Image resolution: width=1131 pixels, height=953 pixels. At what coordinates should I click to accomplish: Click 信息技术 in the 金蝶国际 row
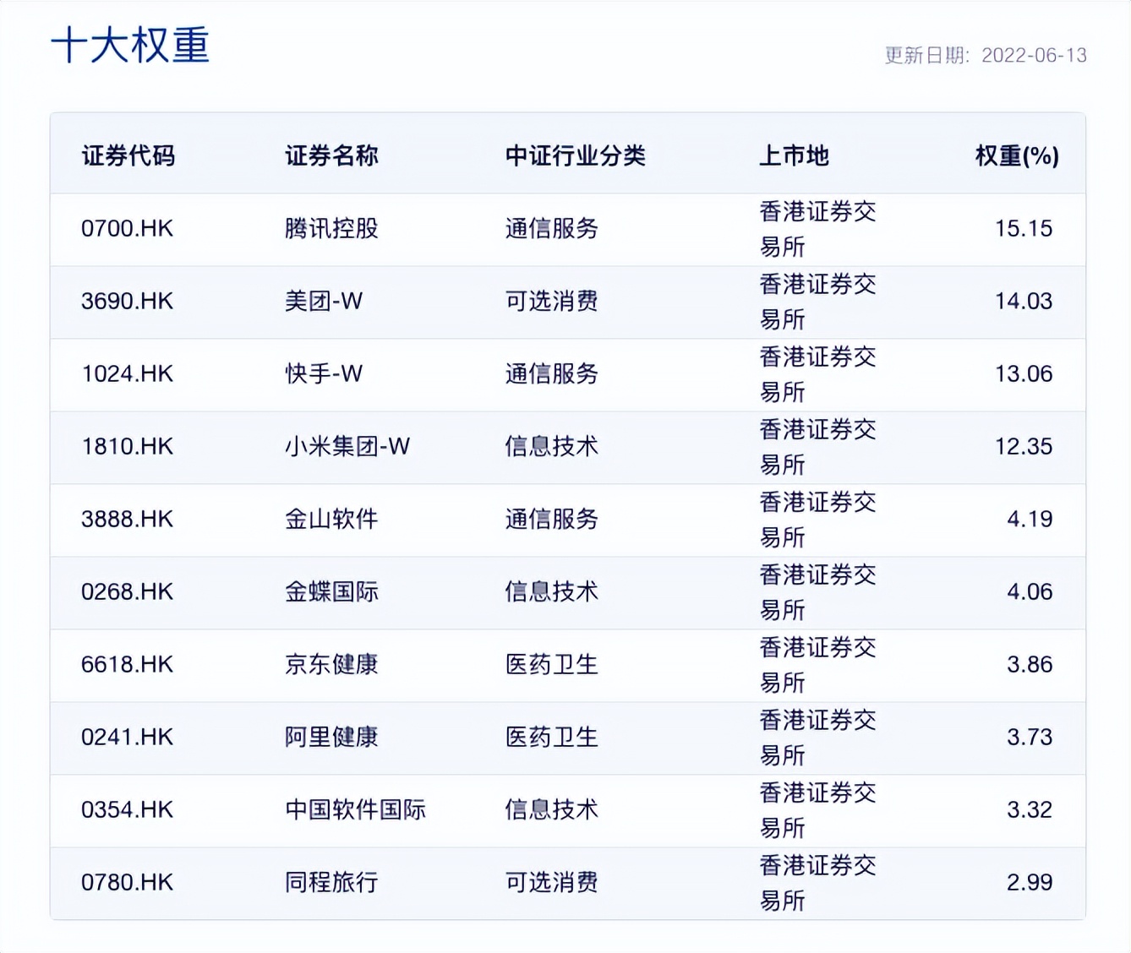[x=552, y=592]
